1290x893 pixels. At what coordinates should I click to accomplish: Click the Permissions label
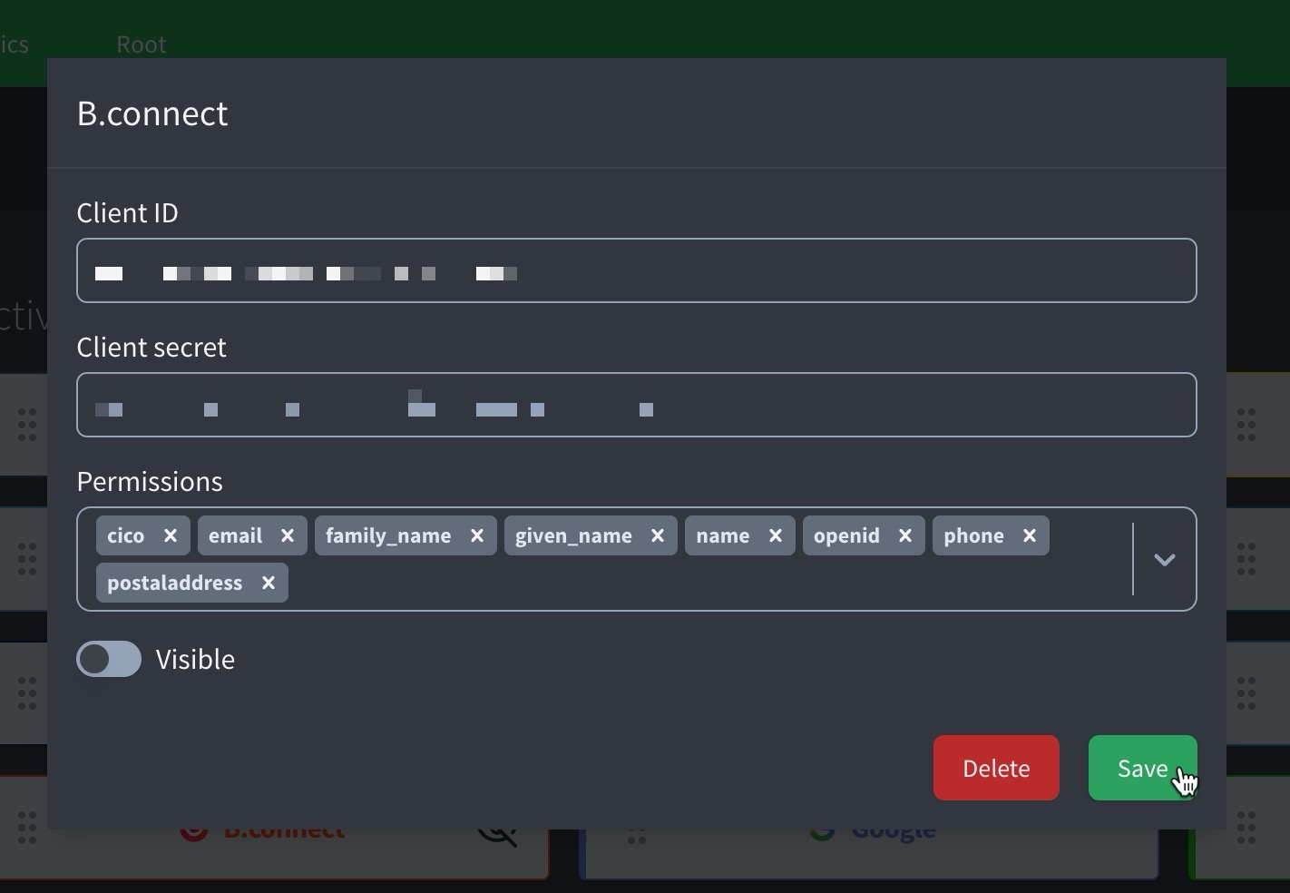pos(150,481)
